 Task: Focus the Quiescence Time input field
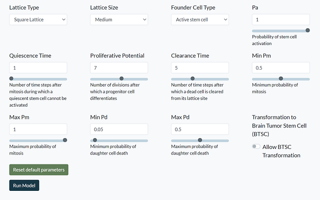(x=38, y=67)
